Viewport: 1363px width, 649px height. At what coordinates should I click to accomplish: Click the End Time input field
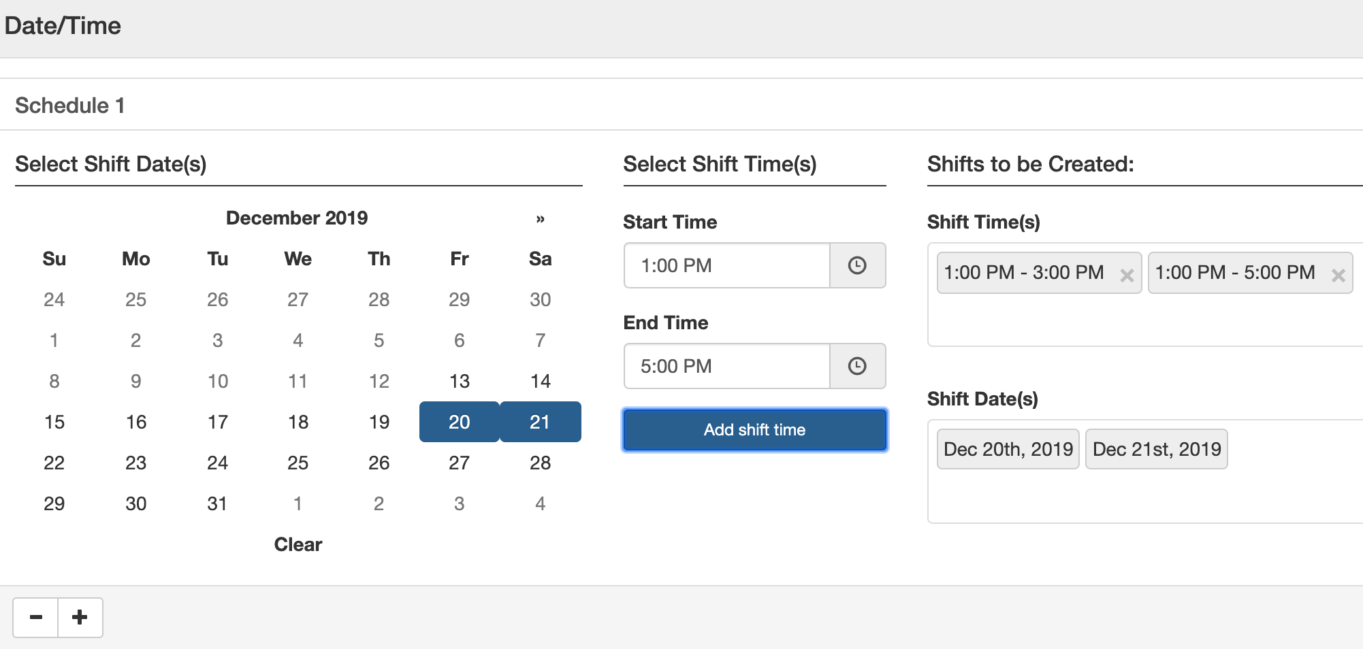(x=726, y=366)
